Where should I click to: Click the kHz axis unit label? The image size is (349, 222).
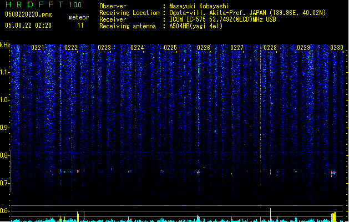pos(5,45)
